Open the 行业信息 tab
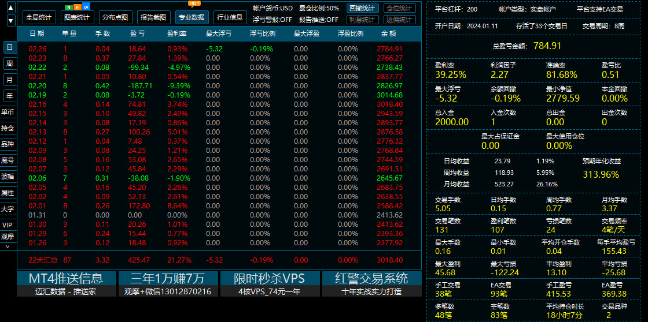Viewport: 648px width, 322px height. point(230,17)
